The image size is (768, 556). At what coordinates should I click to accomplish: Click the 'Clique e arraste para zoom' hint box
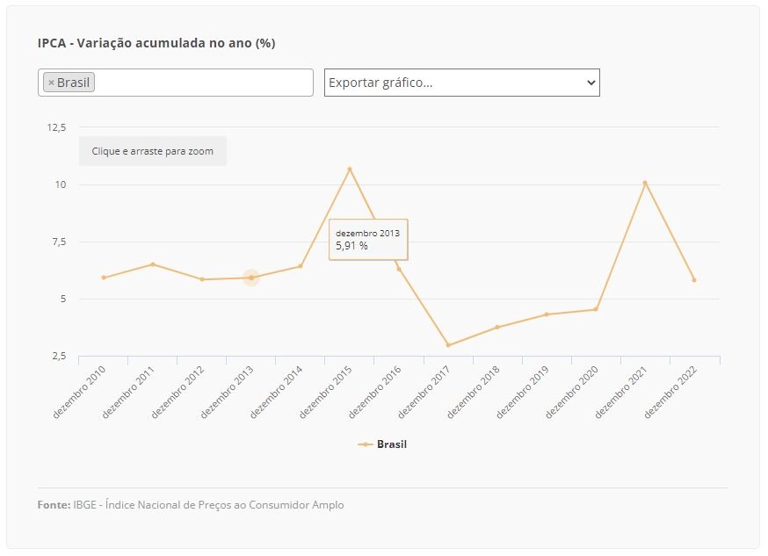point(153,151)
